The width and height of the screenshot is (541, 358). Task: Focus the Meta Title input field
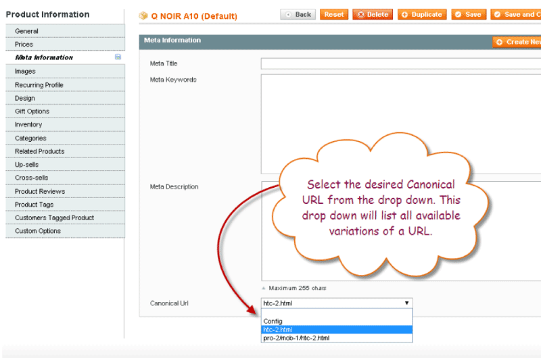click(x=401, y=63)
